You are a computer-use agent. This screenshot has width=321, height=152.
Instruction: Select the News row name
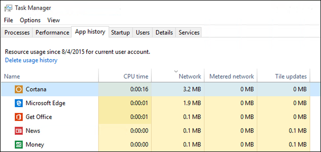pos(33,131)
